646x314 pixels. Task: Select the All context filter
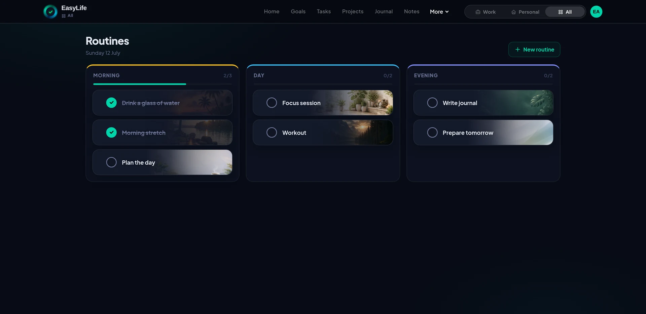565,12
